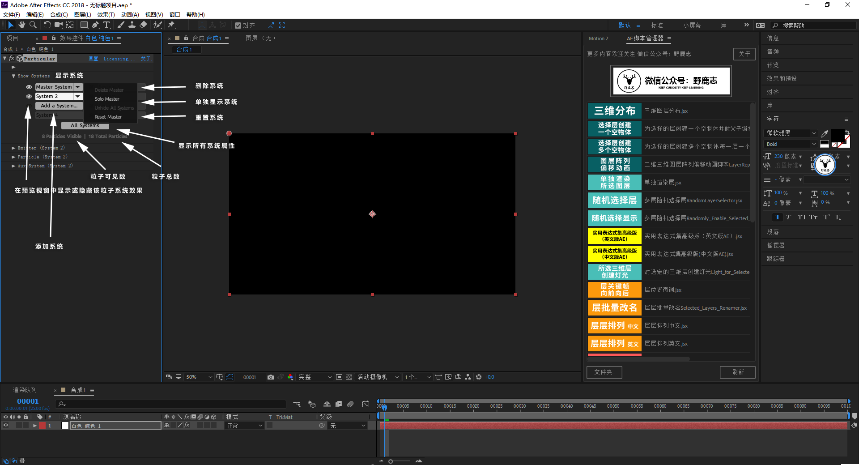Open the Graph Editor in timeline

[366, 404]
